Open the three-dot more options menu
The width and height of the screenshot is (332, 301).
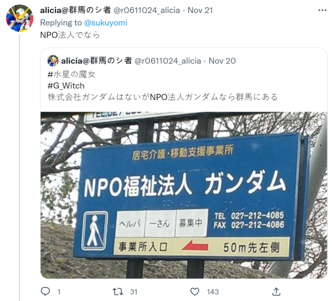tap(322, 10)
